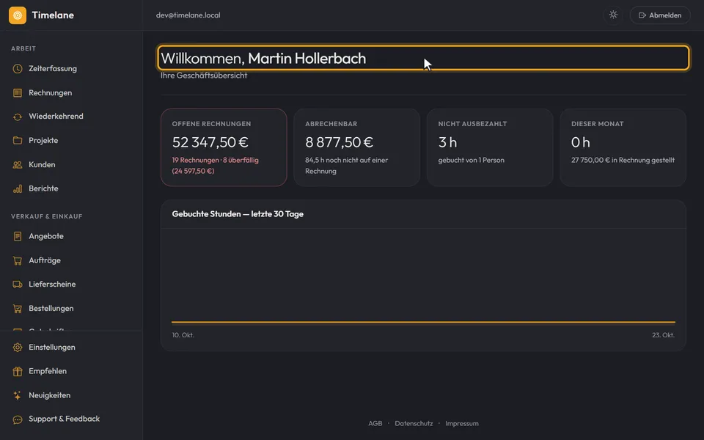Click the gear icon beside Einstellungen
This screenshot has height=440, width=704.
click(18, 348)
